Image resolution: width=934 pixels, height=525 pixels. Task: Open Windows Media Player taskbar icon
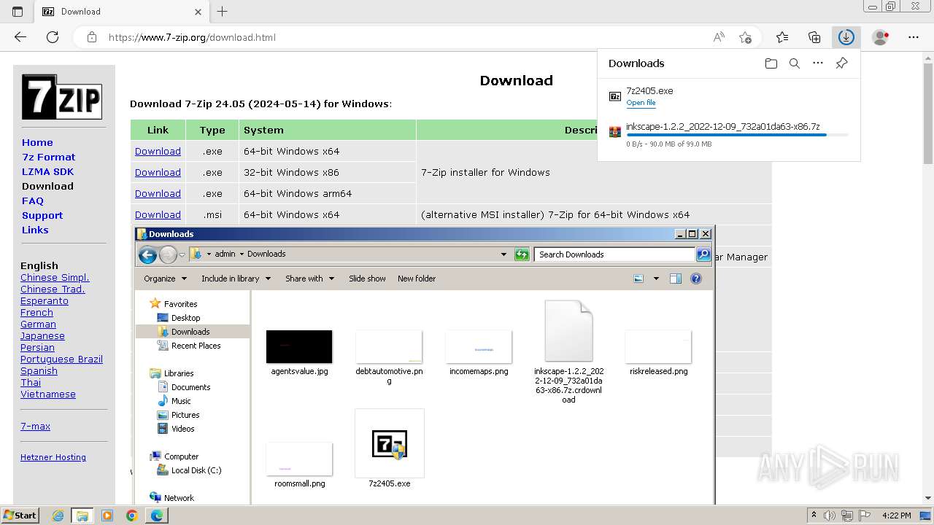click(x=107, y=516)
